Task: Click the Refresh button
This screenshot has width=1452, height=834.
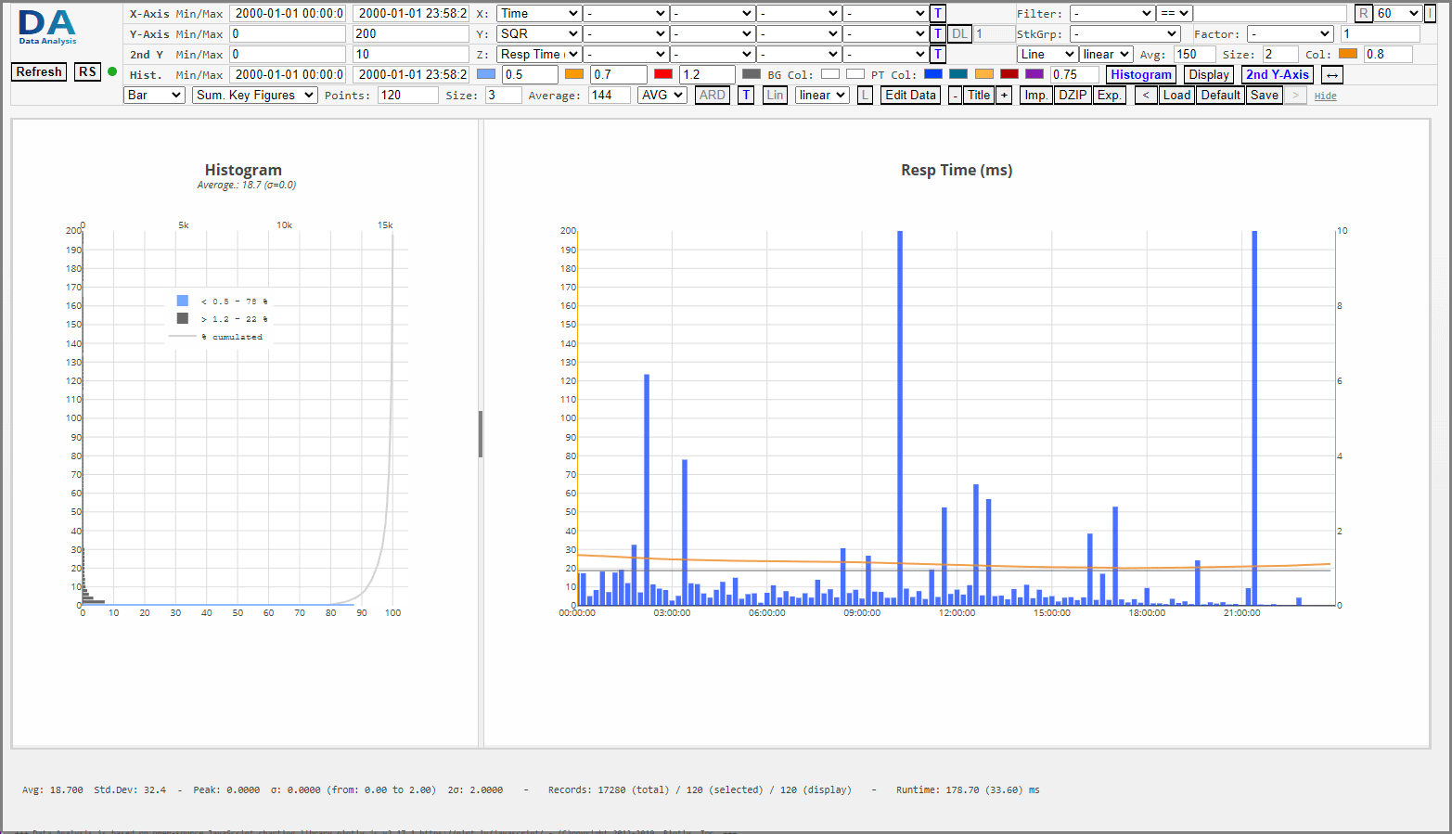Action: 38,71
